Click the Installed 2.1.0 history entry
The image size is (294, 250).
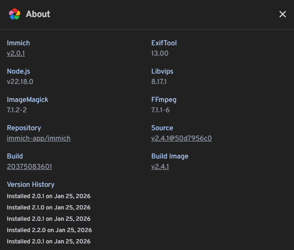click(49, 208)
